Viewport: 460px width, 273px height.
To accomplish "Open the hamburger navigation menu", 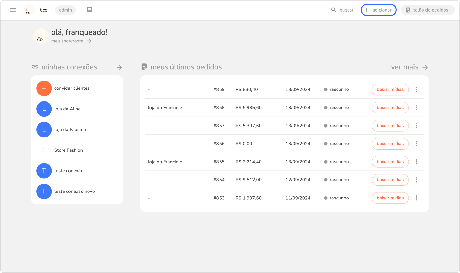I will (x=13, y=10).
